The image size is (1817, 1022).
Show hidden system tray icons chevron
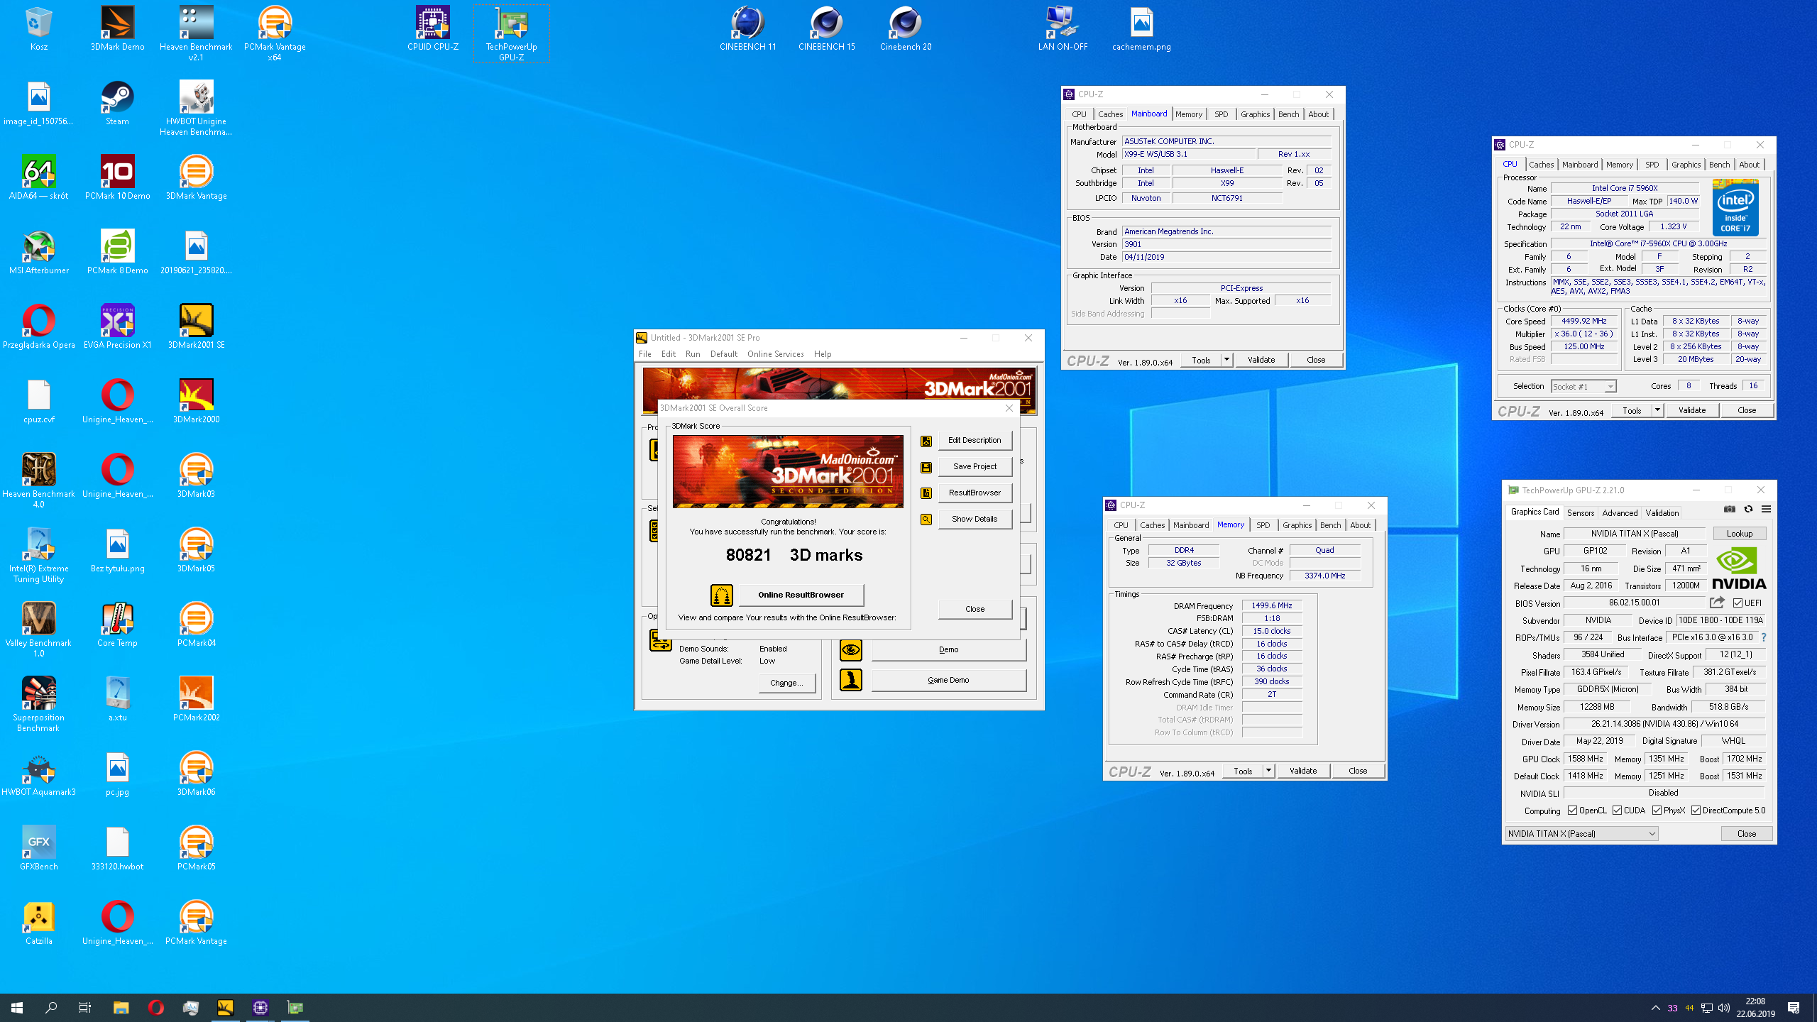click(1656, 1008)
